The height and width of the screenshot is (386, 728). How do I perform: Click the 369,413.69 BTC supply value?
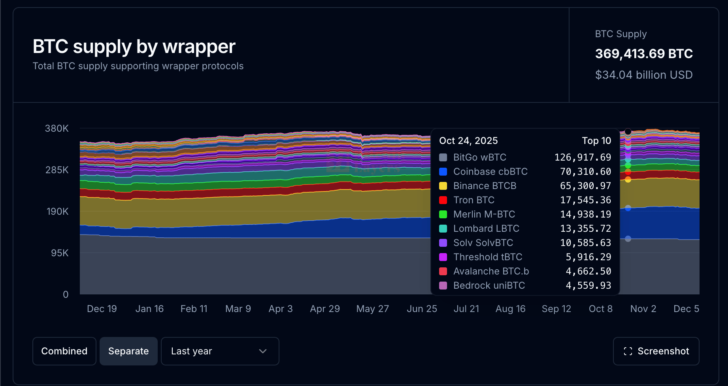tap(644, 54)
